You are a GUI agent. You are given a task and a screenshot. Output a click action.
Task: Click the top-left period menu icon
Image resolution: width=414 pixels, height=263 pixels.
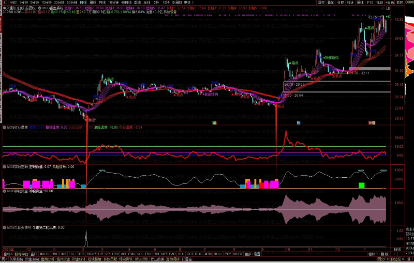tap(5, 3)
